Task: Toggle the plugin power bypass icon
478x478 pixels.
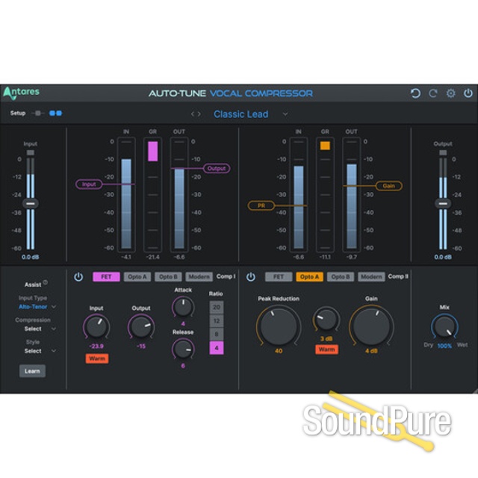Action: pos(468,93)
